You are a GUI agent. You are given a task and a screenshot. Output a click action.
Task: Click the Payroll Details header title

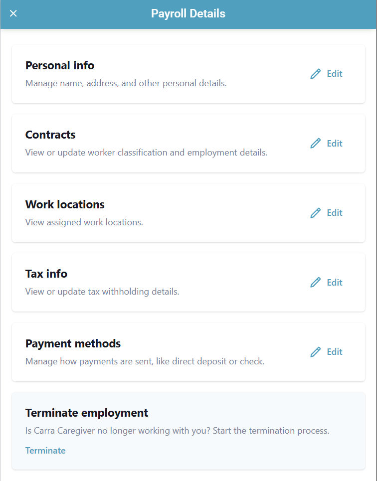pos(188,13)
